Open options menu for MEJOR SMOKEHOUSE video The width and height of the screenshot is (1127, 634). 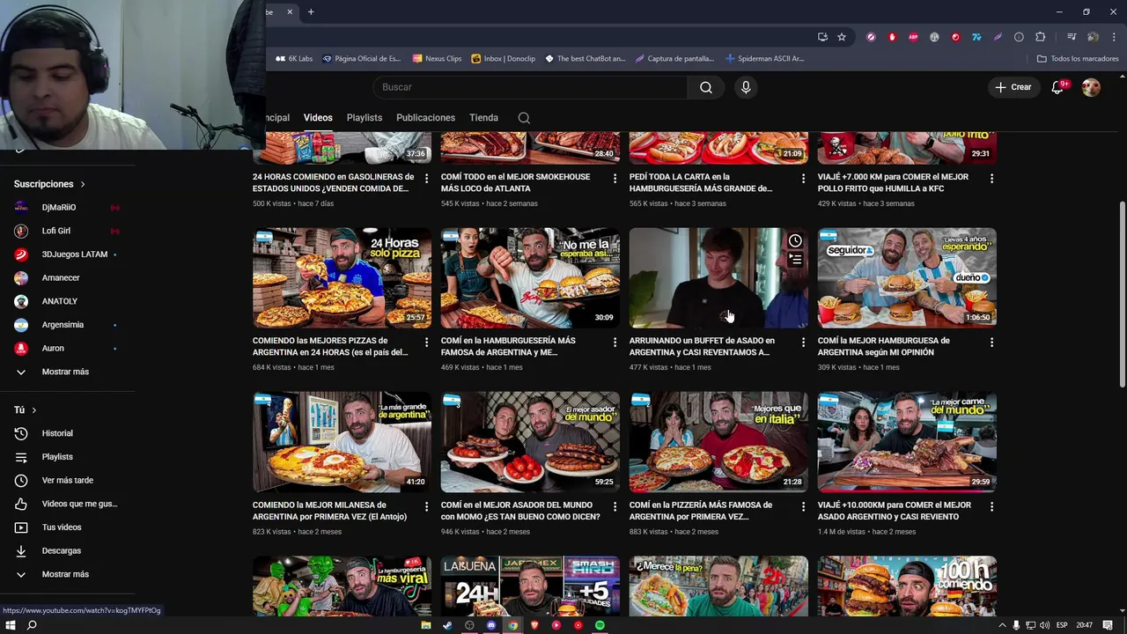[615, 178]
